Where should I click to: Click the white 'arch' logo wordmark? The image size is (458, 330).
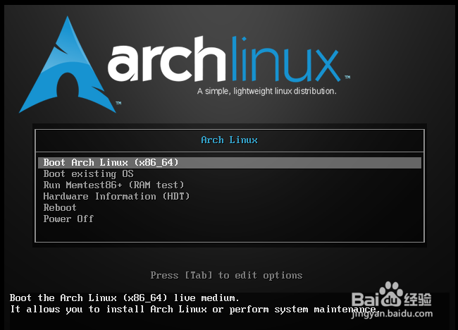(x=167, y=59)
